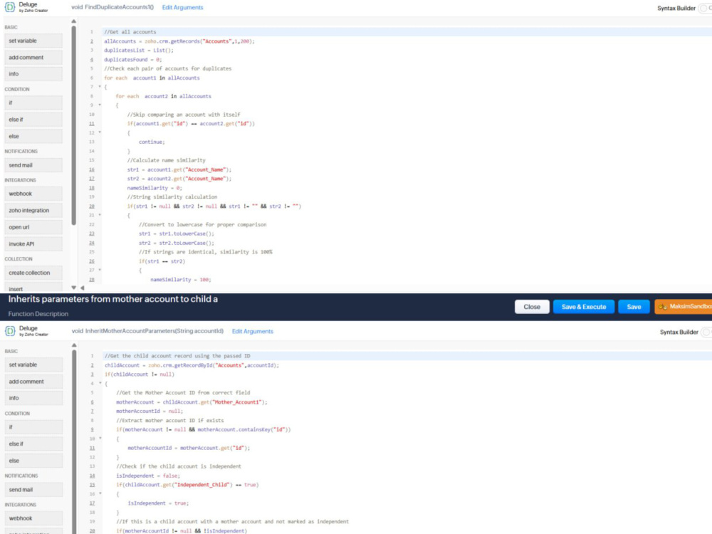The height and width of the screenshot is (534, 712).
Task: Select 'add comment' in FindDuplicateAccounts1 sidebar
Action: [x=33, y=57]
